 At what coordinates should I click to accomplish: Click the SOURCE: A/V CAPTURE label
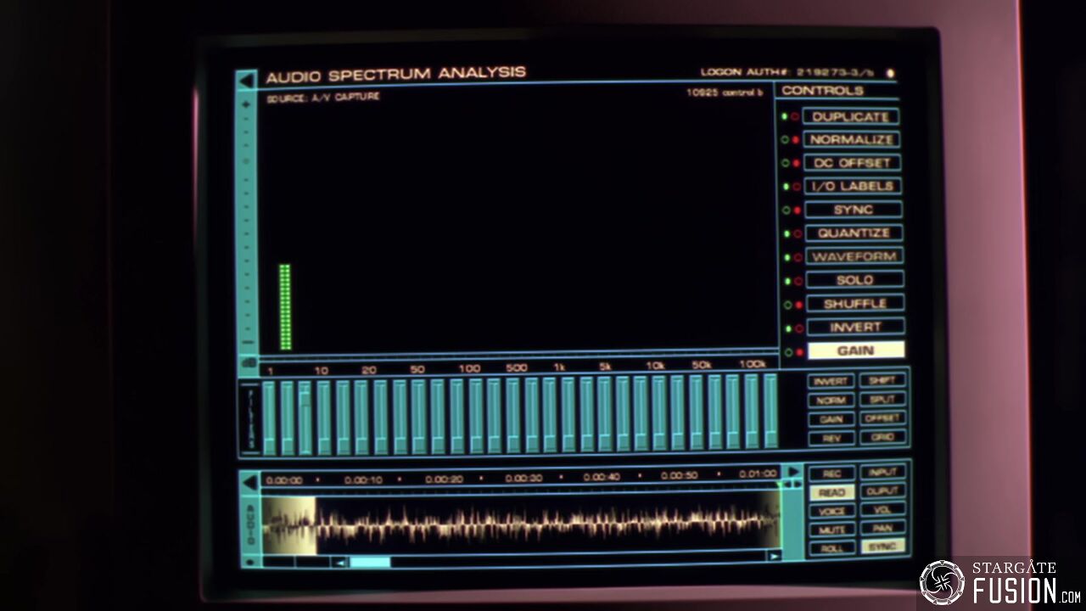[x=323, y=98]
